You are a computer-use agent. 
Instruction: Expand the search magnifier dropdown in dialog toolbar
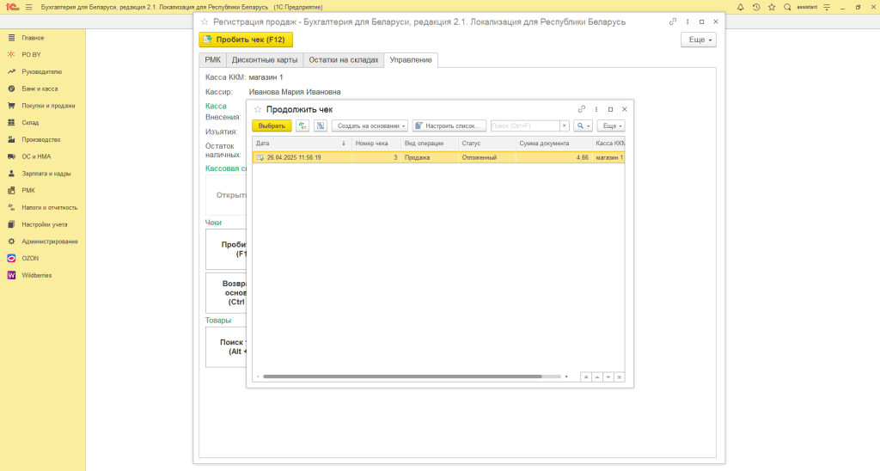click(584, 125)
